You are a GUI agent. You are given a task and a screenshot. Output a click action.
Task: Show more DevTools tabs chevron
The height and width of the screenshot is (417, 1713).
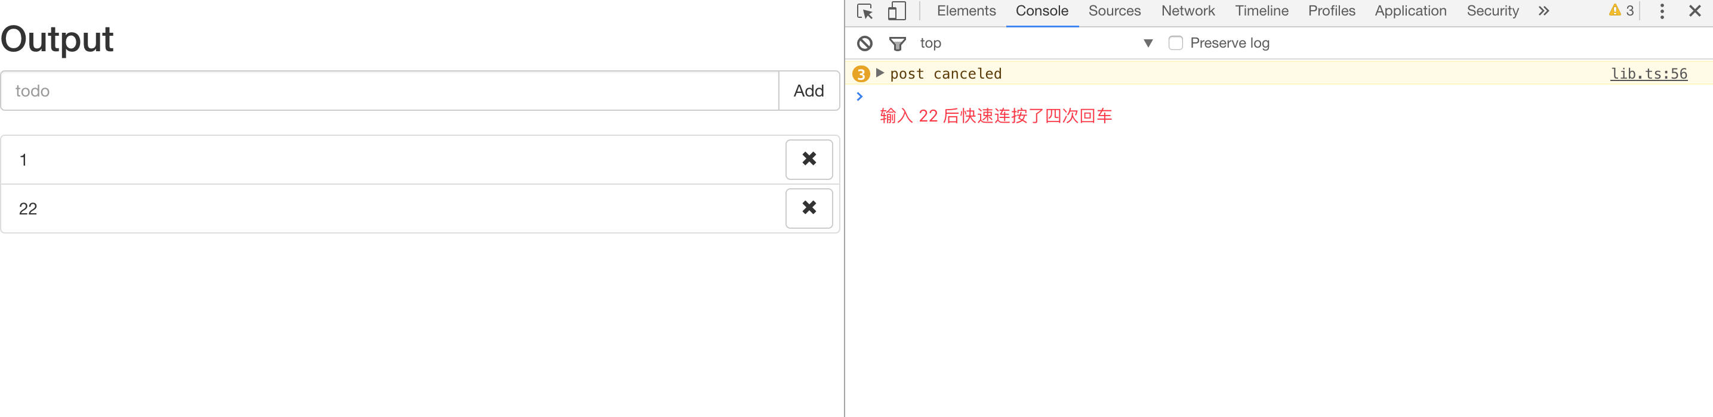click(x=1543, y=11)
